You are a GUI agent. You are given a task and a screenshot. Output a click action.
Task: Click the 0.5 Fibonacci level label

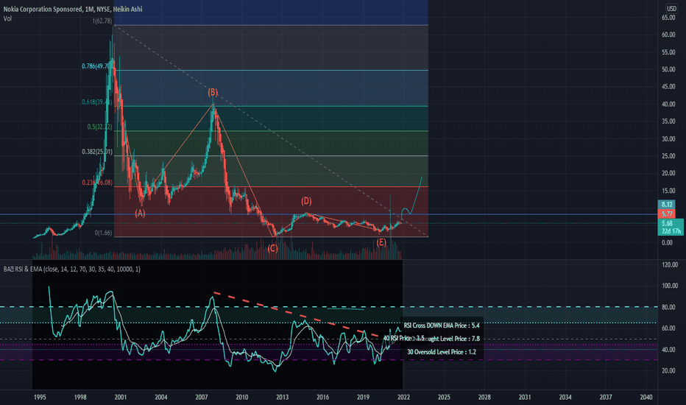[99, 127]
